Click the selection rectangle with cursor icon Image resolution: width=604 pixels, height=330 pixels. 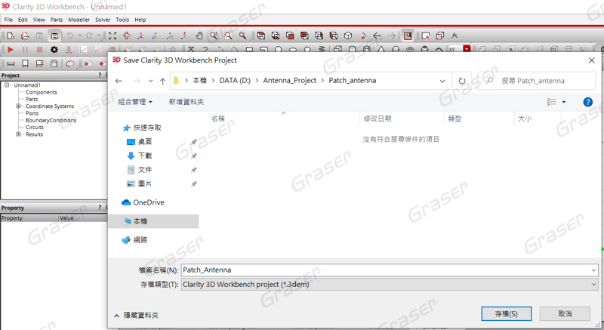tap(426, 35)
